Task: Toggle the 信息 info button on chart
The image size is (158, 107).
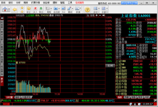Action: click(x=92, y=15)
